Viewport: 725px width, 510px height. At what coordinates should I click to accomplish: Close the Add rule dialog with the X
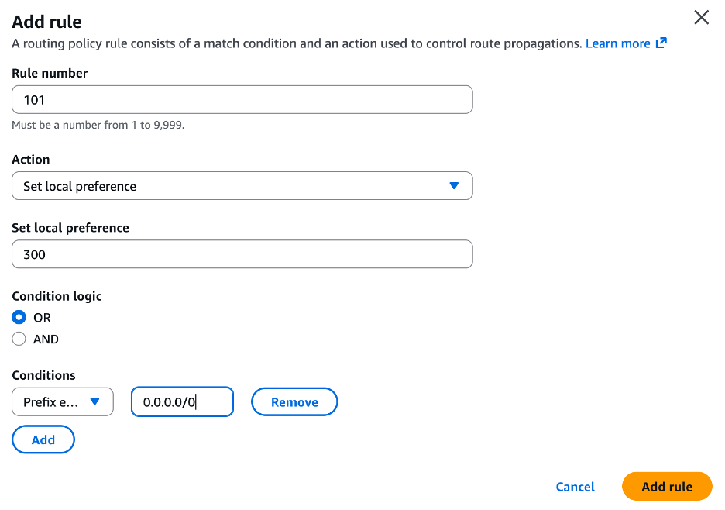tap(701, 17)
